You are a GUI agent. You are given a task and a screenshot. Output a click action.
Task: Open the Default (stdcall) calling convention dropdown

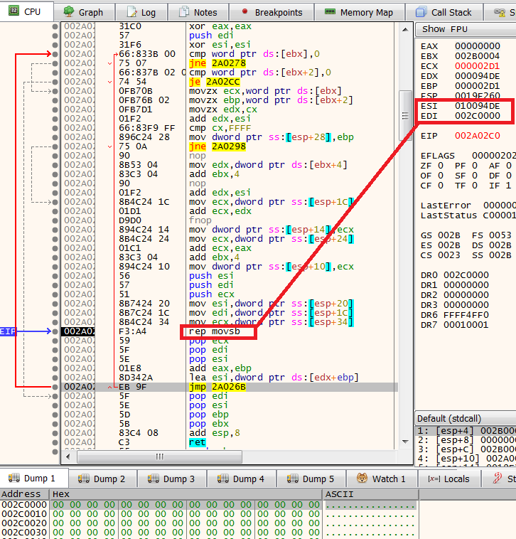coord(466,418)
